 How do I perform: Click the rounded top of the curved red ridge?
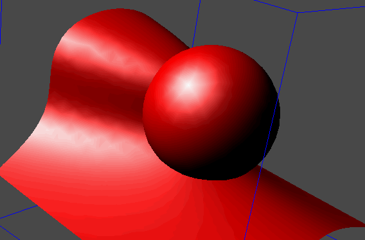[121, 21]
